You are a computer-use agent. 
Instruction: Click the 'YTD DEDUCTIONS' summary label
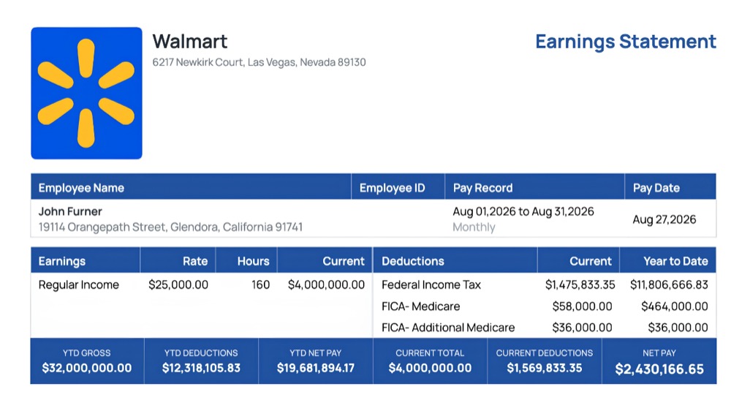click(201, 353)
